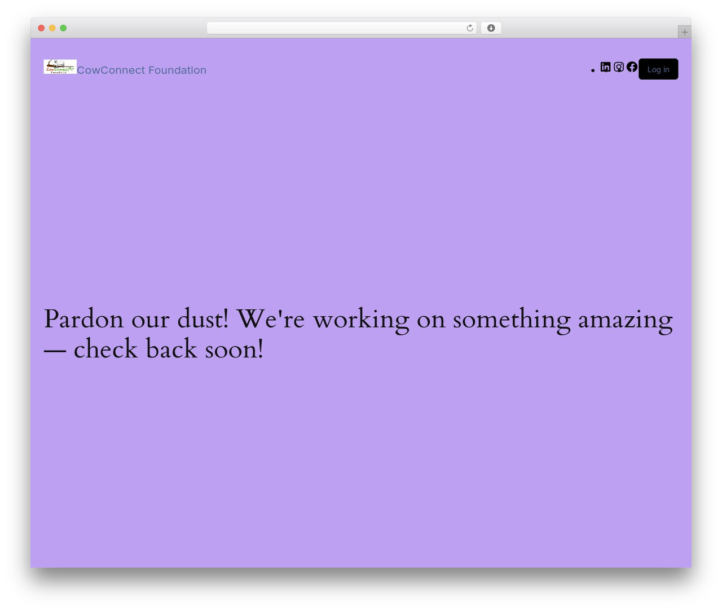Open a new tab with the plus button
Screen dimensions: 722x611
click(x=684, y=32)
